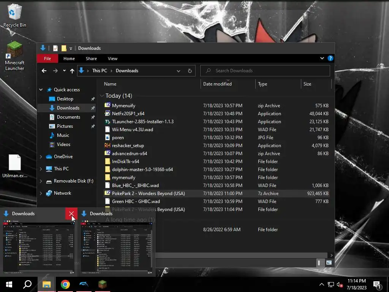
Task: Expand the OneDrive tree node
Action: [x=41, y=157]
